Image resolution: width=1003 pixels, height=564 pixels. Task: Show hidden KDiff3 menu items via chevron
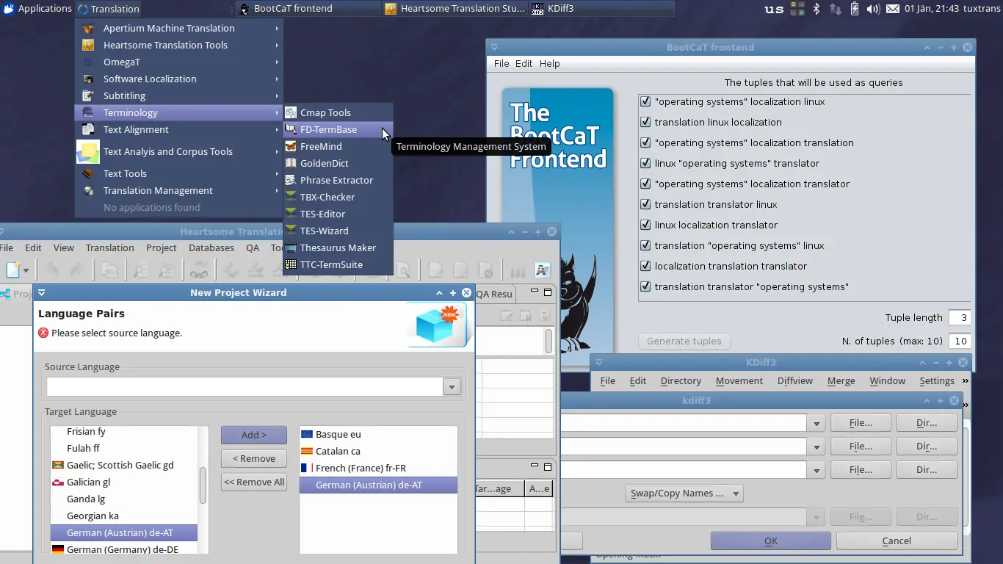(965, 380)
